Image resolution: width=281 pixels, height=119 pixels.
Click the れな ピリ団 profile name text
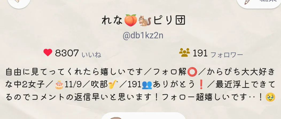143,20
